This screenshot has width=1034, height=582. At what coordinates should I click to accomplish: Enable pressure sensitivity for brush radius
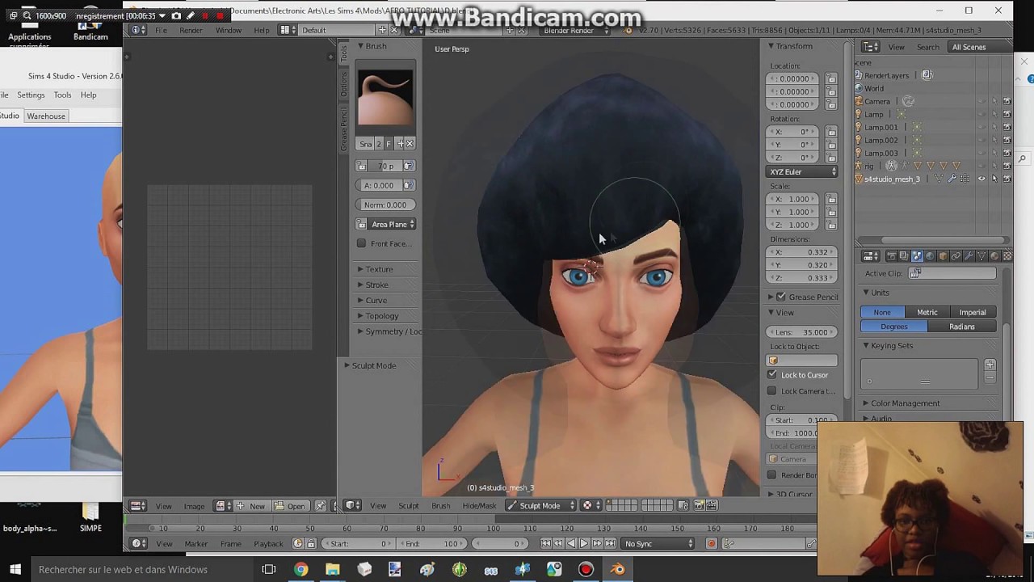[408, 166]
